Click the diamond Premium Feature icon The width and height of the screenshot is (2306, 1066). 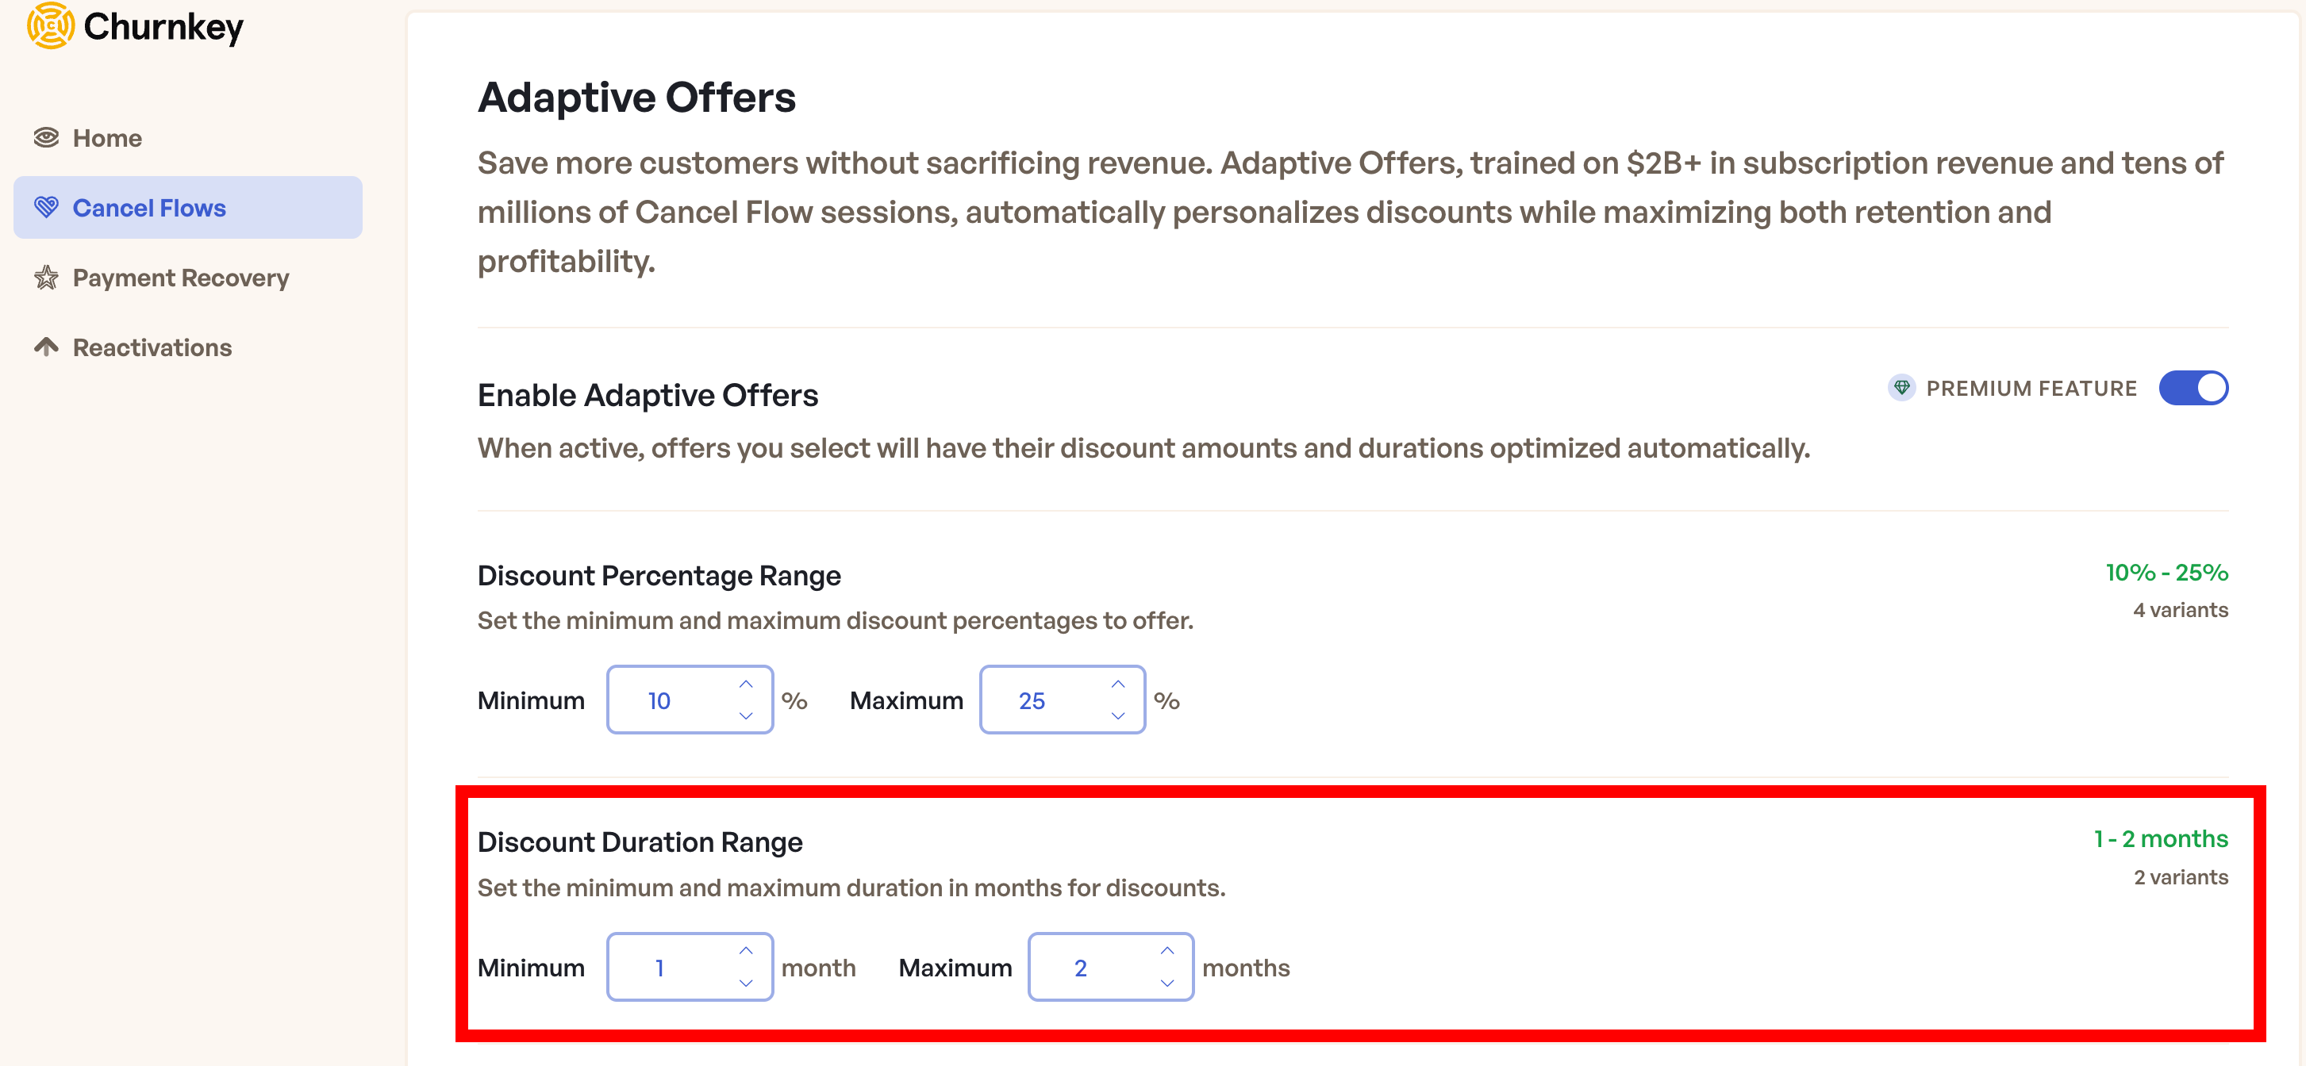(x=1901, y=388)
